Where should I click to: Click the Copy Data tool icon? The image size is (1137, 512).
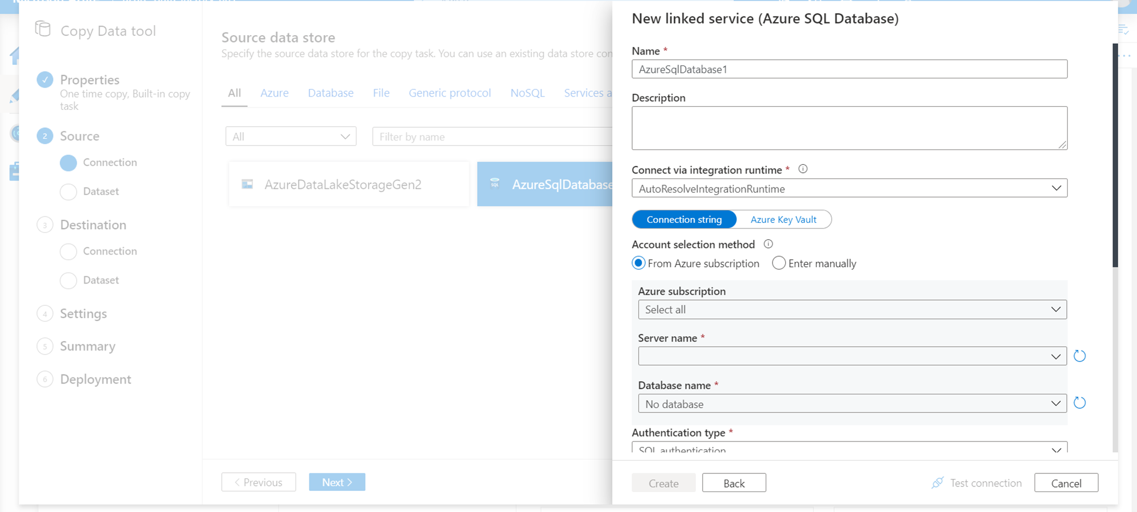click(x=43, y=29)
